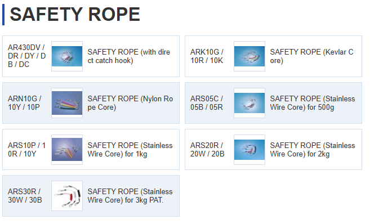This screenshot has width=370, height=224.
Task: Open Stainless Wire Core for 1kg link
Action: (x=130, y=150)
